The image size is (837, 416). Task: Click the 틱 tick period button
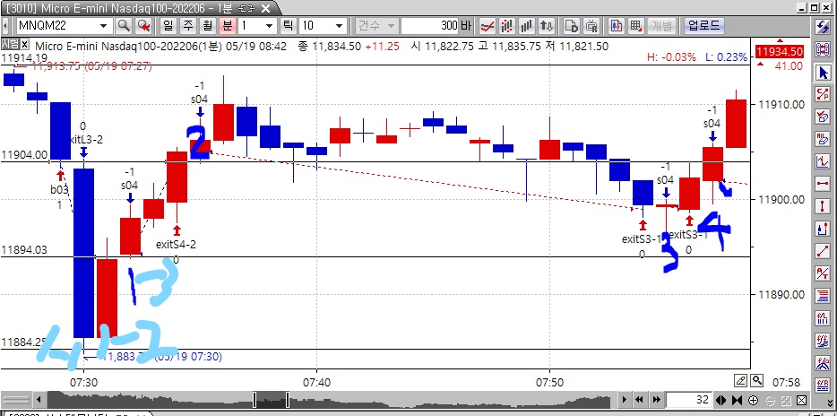[289, 25]
